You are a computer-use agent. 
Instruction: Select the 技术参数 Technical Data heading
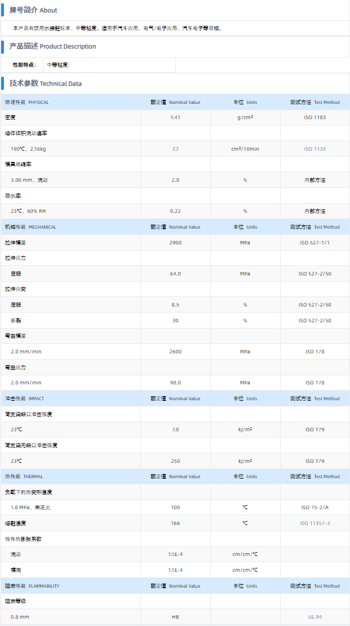coord(45,84)
